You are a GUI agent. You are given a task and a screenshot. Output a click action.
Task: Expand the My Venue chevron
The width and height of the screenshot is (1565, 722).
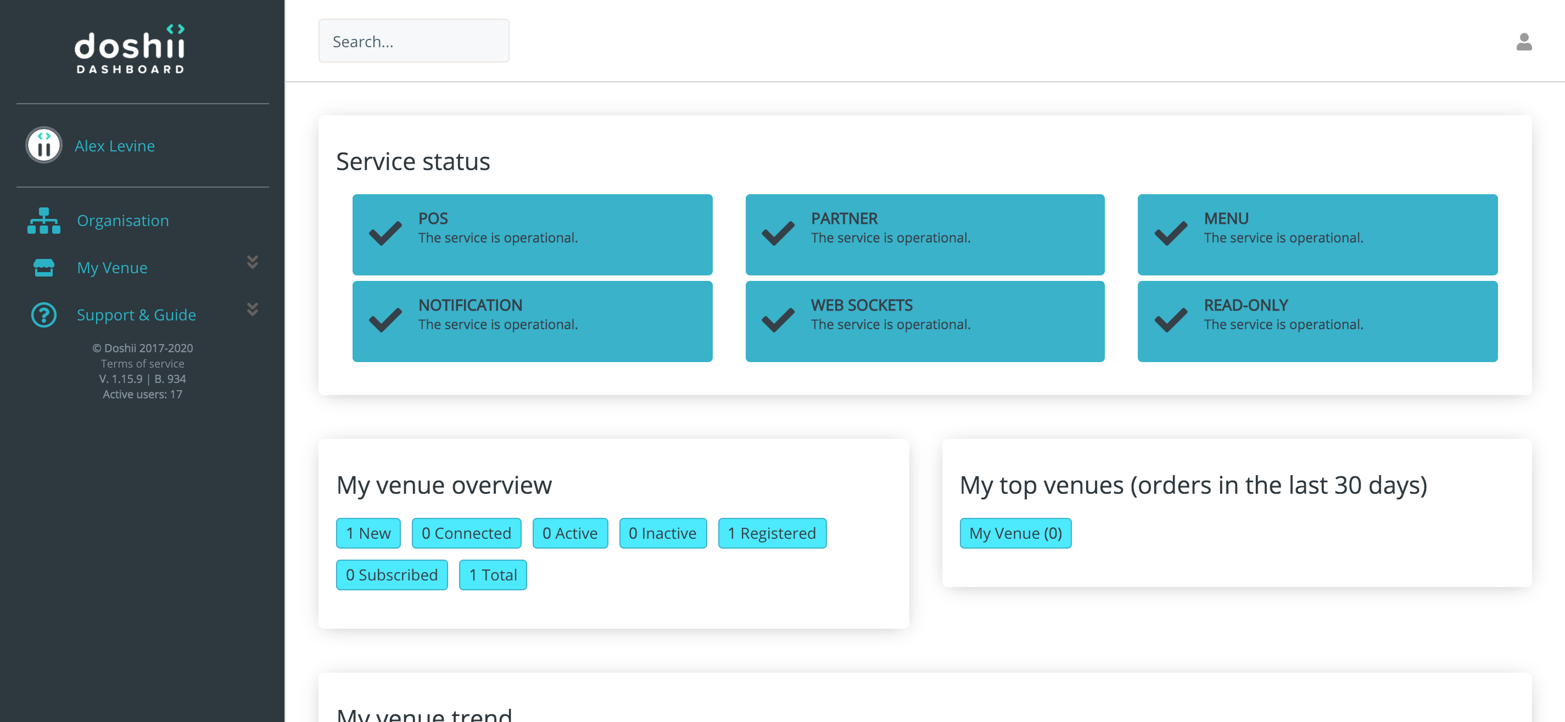click(x=251, y=262)
